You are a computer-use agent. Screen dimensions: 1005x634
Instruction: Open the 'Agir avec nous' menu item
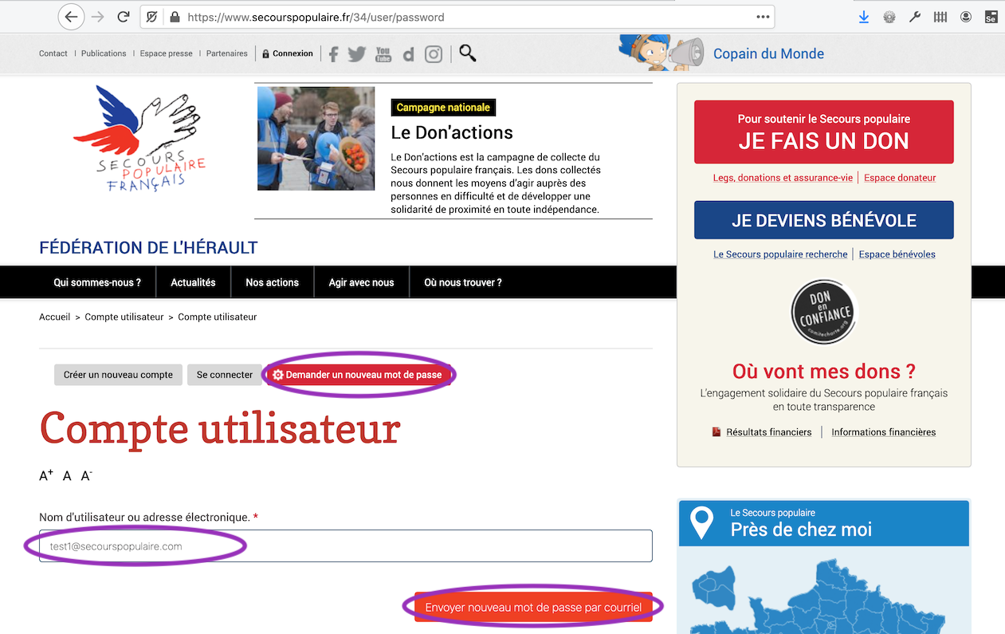(x=361, y=282)
